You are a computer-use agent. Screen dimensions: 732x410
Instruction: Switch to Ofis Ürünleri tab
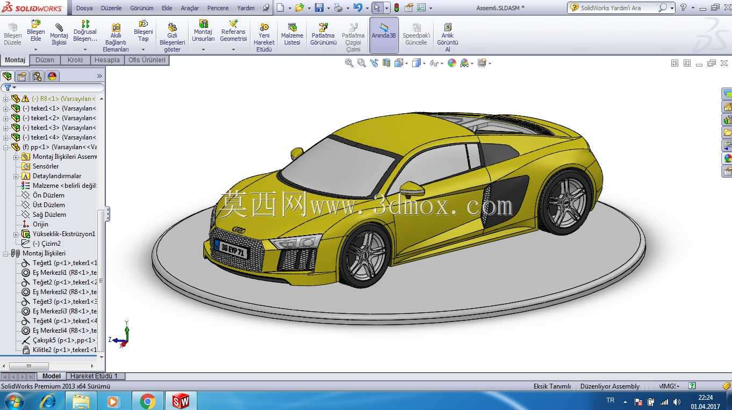(147, 60)
